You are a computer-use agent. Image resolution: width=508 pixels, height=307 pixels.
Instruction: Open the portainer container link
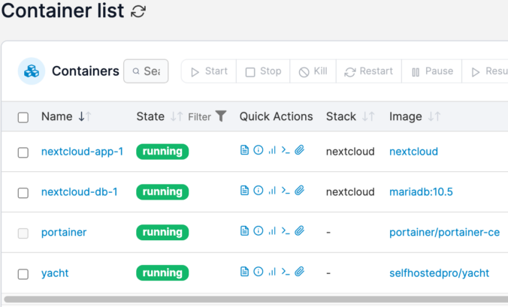(64, 232)
